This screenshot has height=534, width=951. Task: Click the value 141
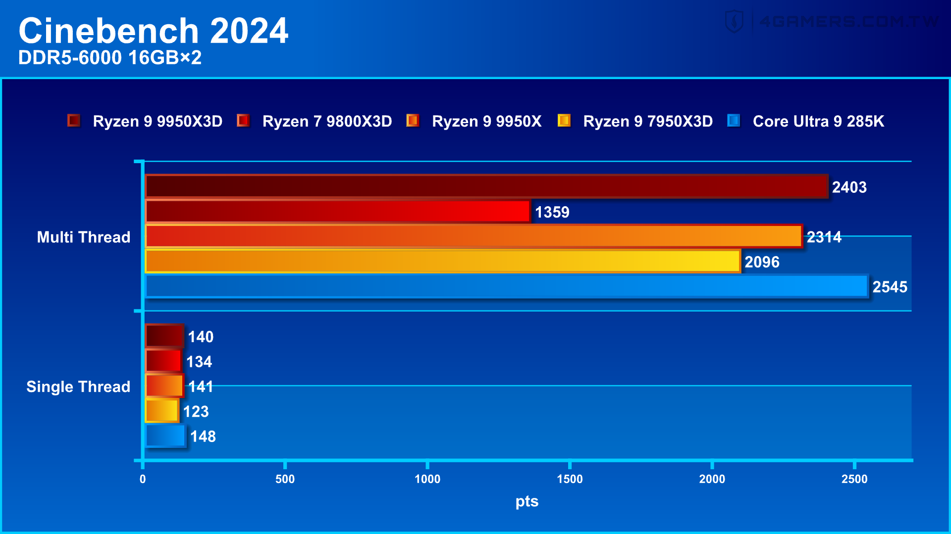(x=201, y=387)
